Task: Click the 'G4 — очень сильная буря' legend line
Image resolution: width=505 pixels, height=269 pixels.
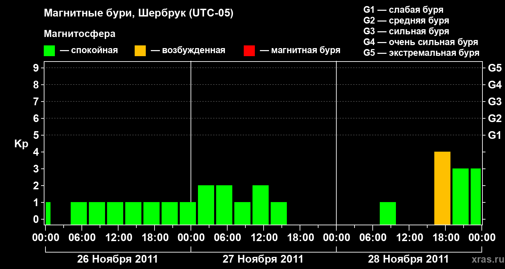Action: 421,42
